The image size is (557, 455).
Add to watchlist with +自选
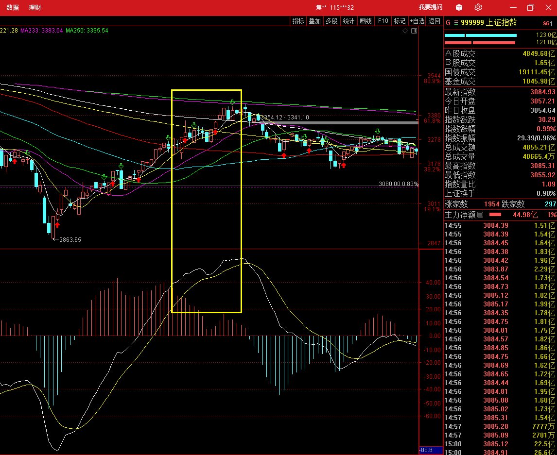(x=417, y=21)
